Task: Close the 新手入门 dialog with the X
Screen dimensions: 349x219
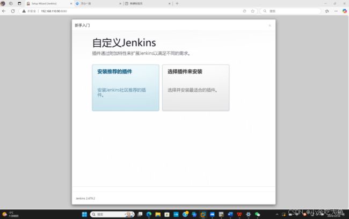Action: pyautogui.click(x=270, y=26)
